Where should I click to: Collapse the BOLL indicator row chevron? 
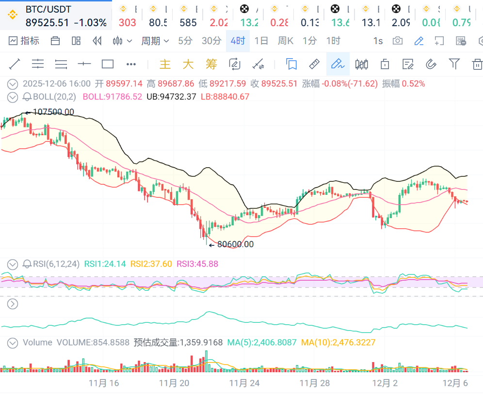tap(13, 97)
